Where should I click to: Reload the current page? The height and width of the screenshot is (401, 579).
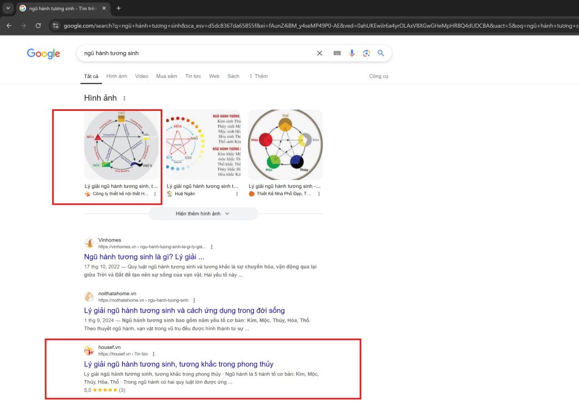pyautogui.click(x=38, y=25)
